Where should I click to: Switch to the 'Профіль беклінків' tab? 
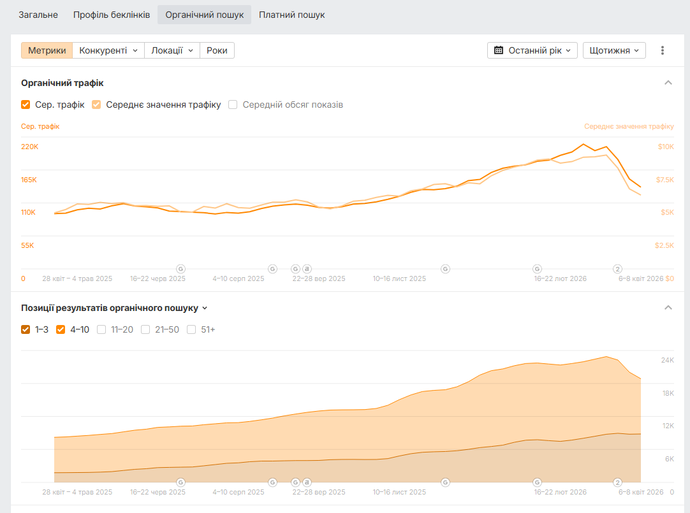[112, 15]
